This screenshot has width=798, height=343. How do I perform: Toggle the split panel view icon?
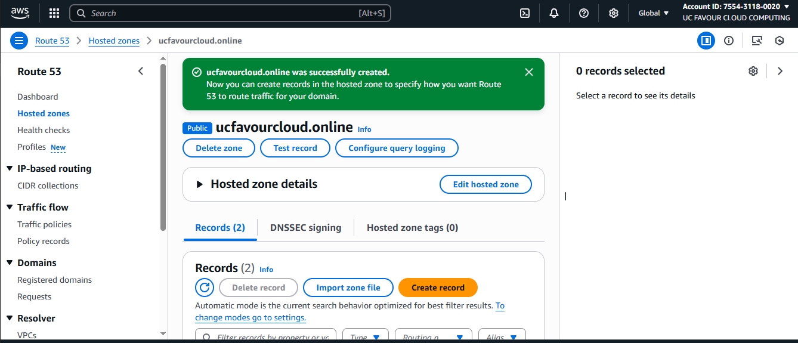click(x=706, y=41)
